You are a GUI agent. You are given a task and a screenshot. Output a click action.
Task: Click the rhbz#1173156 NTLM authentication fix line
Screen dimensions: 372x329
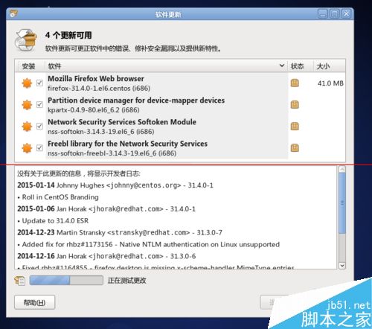149,245
